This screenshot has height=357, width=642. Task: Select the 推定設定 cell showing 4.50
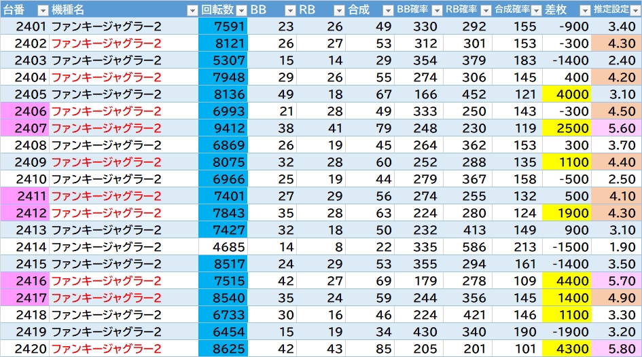[617, 111]
